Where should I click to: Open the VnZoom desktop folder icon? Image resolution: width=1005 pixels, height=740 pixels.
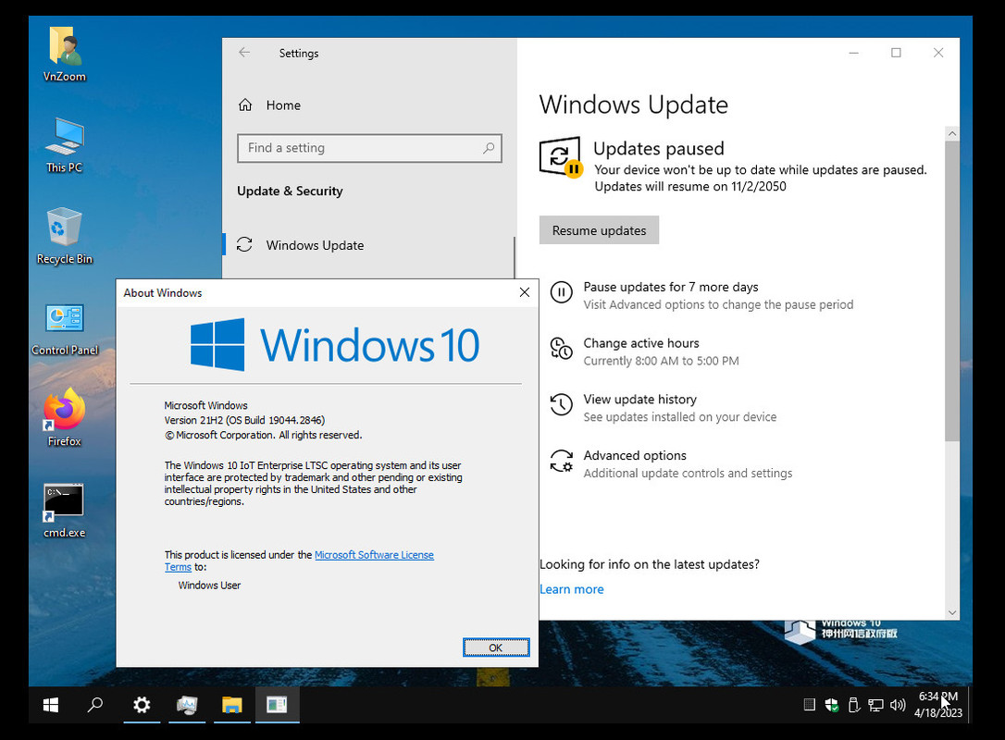pos(64,55)
